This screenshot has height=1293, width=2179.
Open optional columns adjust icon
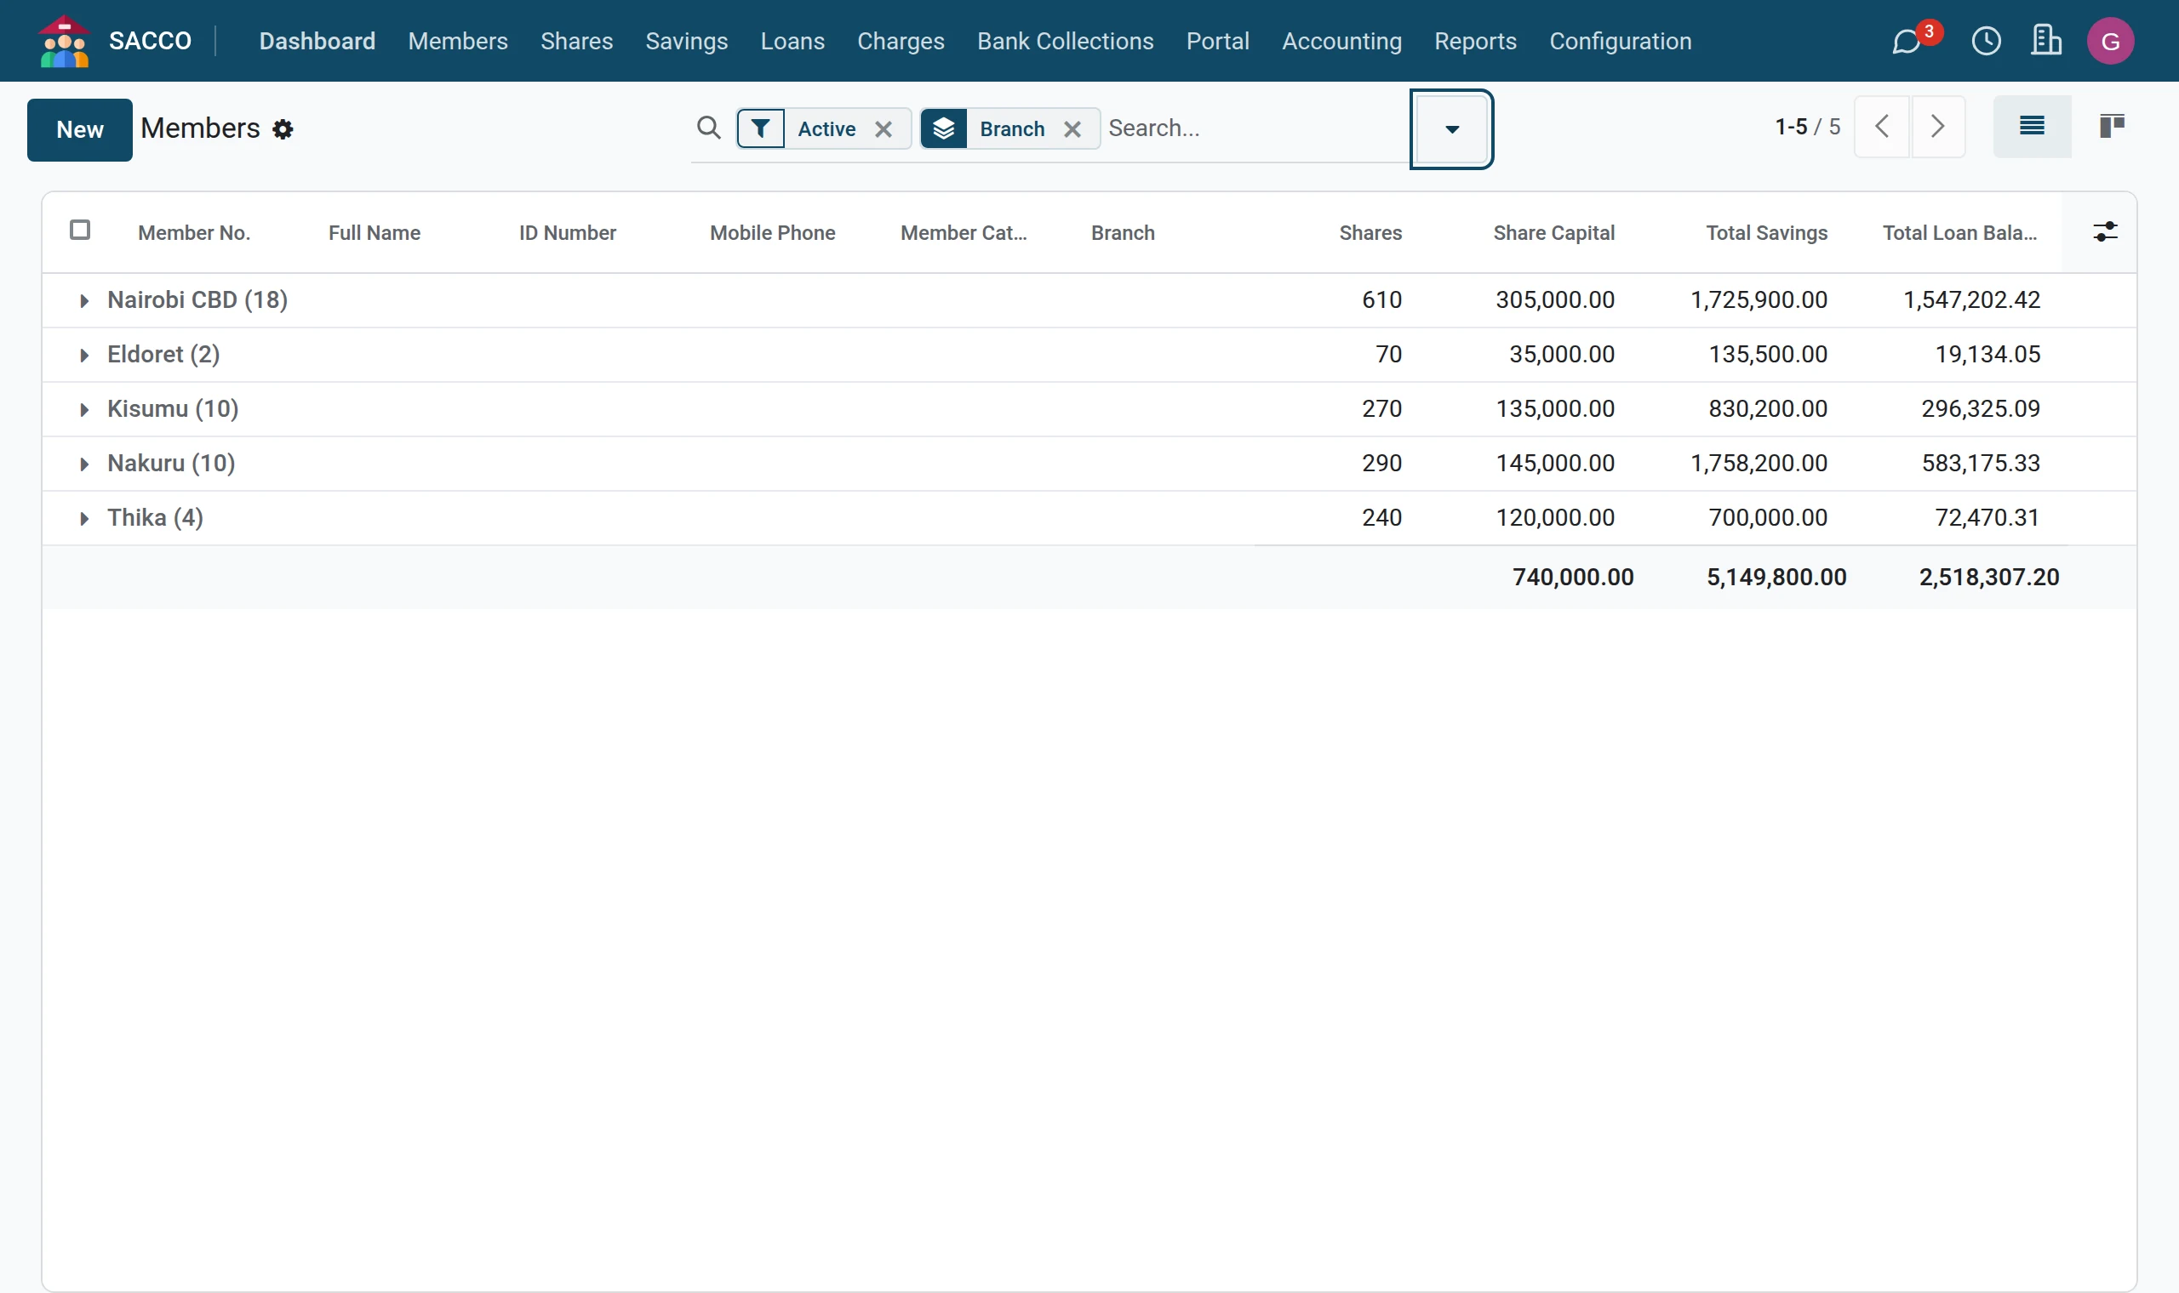pyautogui.click(x=2105, y=231)
